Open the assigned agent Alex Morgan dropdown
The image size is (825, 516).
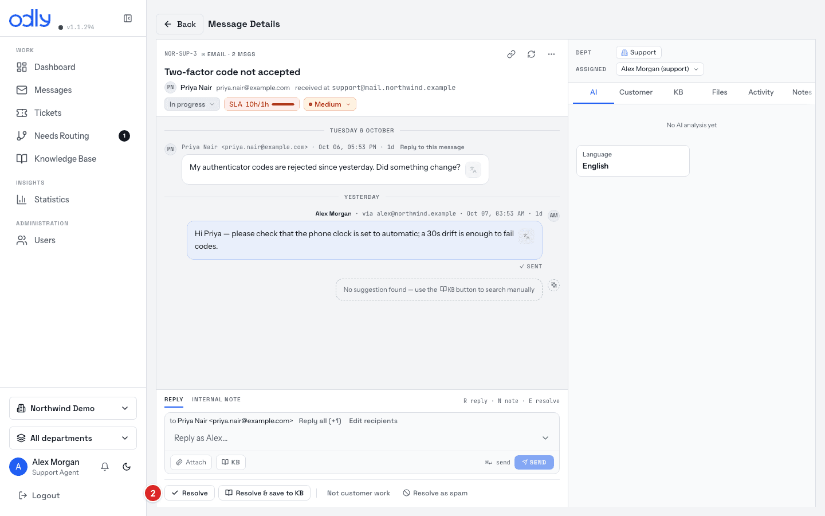(659, 69)
